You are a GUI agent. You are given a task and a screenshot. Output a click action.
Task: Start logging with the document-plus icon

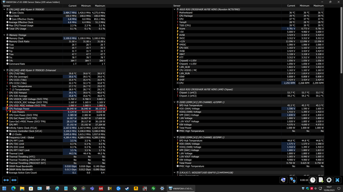click(x=321, y=180)
